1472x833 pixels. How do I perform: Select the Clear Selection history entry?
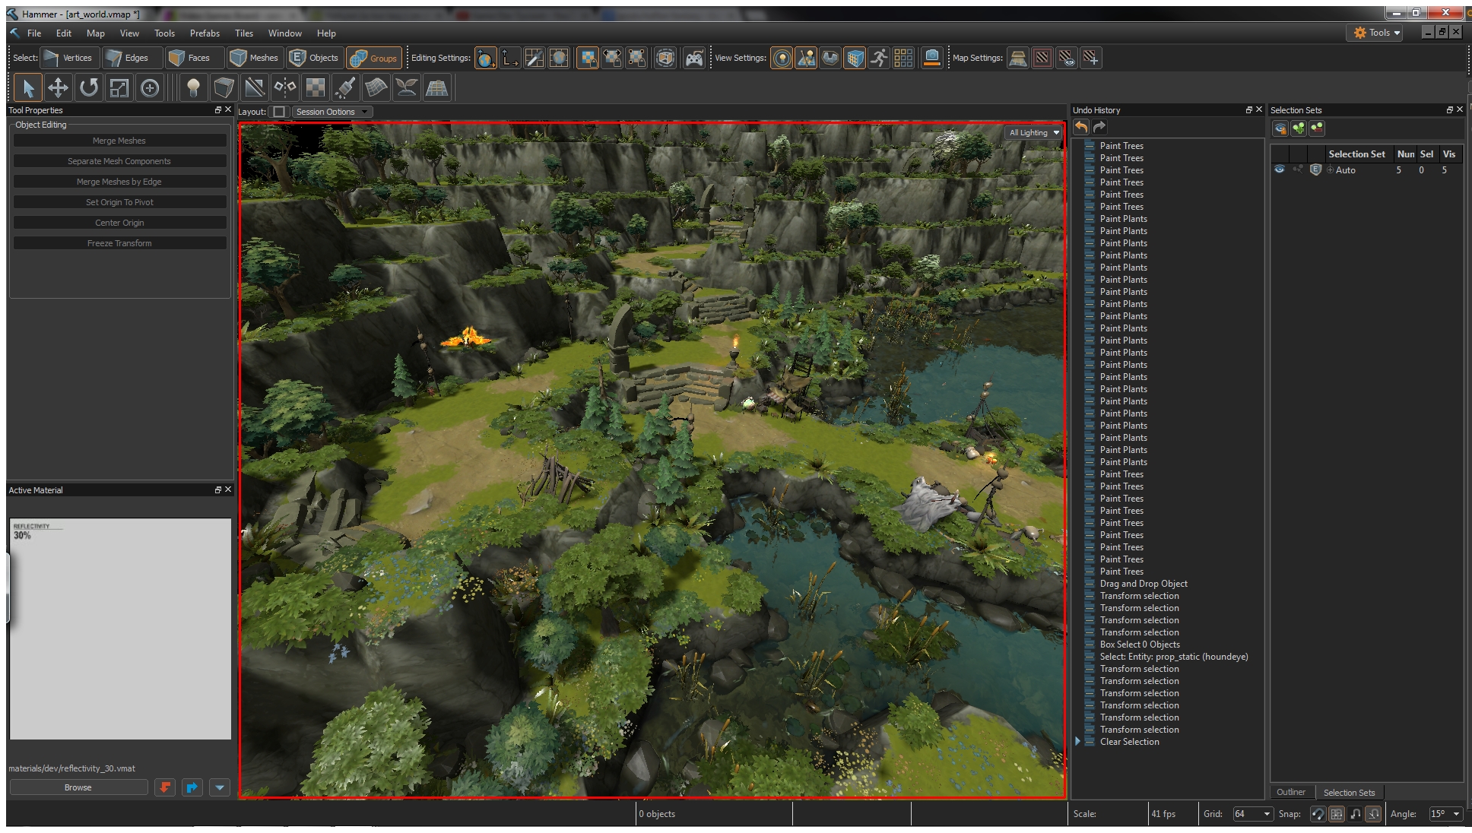click(x=1129, y=742)
